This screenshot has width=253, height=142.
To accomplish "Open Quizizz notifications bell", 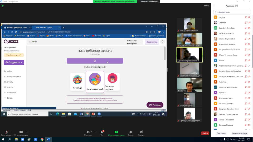I will tap(163, 42).
